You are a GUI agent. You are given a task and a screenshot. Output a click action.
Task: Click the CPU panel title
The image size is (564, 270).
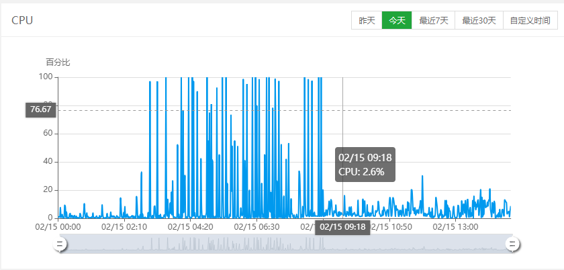(x=22, y=21)
